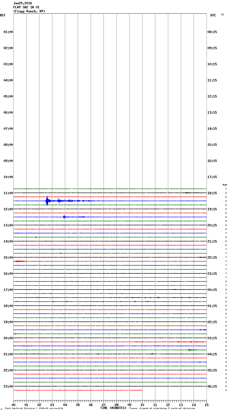228x412 pixels.
Task: Click the UTC time label "02:15"
Action: point(212,322)
